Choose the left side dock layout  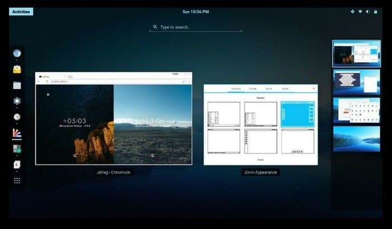(x=260, y=141)
